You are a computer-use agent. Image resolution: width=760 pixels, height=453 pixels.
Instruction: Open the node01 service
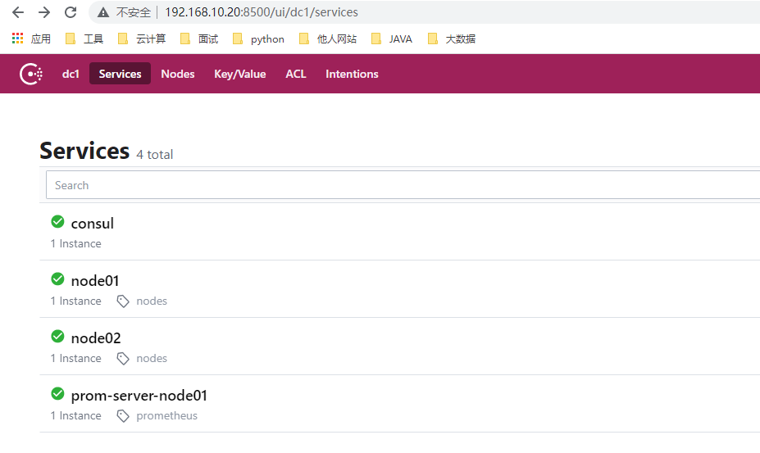click(95, 280)
